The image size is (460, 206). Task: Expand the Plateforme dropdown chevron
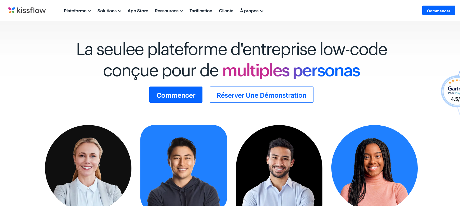click(89, 11)
